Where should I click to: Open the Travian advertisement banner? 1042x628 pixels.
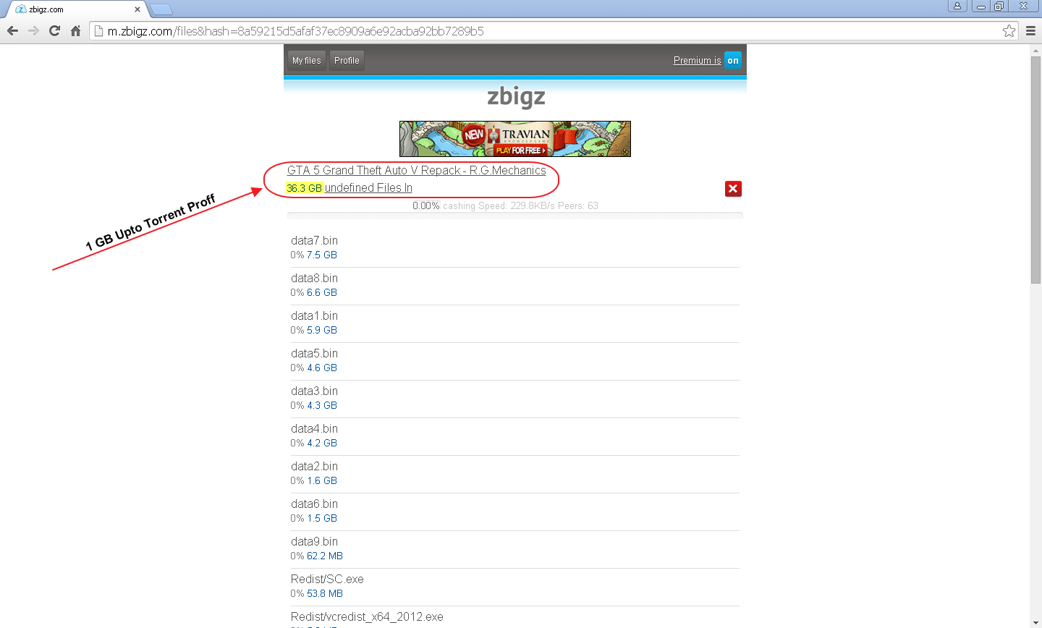pos(515,139)
